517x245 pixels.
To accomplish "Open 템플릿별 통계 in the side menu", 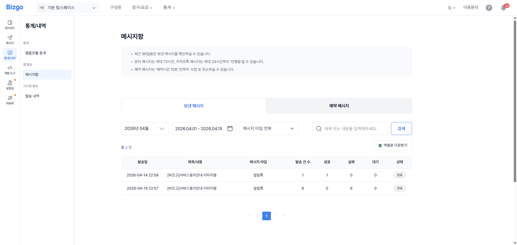I will pos(36,53).
